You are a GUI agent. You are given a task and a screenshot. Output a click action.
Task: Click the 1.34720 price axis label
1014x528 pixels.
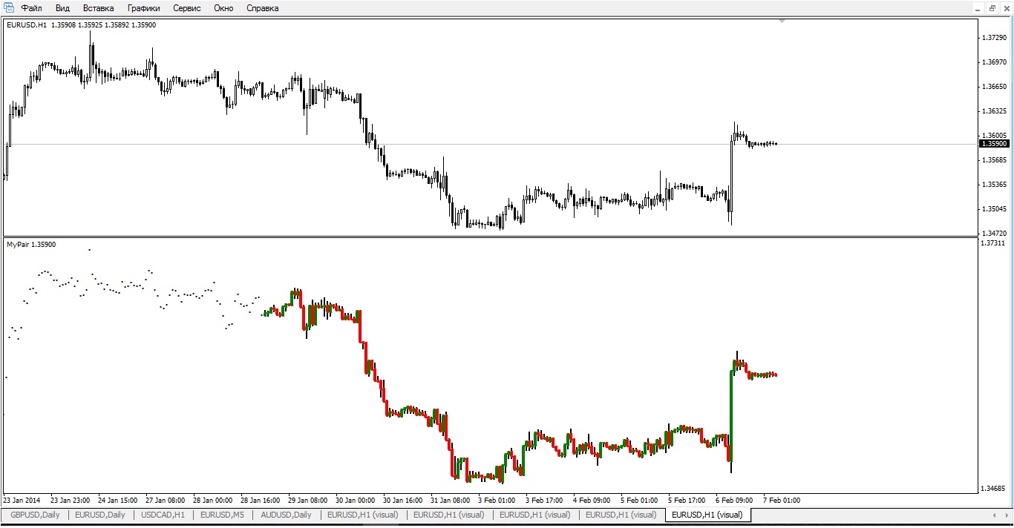[x=994, y=233]
